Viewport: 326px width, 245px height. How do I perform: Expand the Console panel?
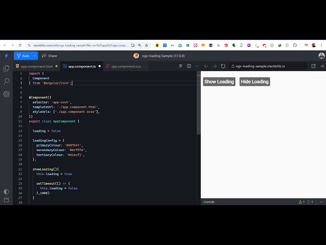pyautogui.click(x=321, y=202)
